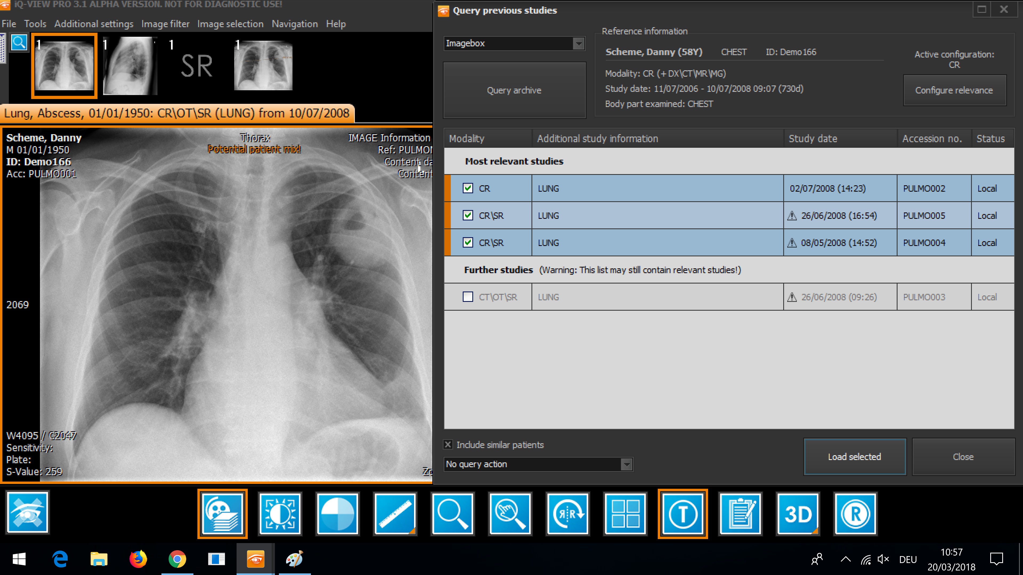Select the window/level brightness tool
Viewport: 1023px width, 575px height.
[280, 514]
